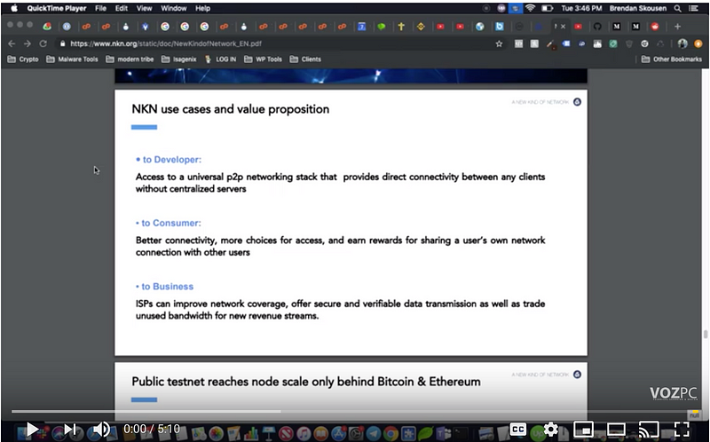This screenshot has width=710, height=442.
Task: Switch to miniplayer mode
Action: (584, 429)
